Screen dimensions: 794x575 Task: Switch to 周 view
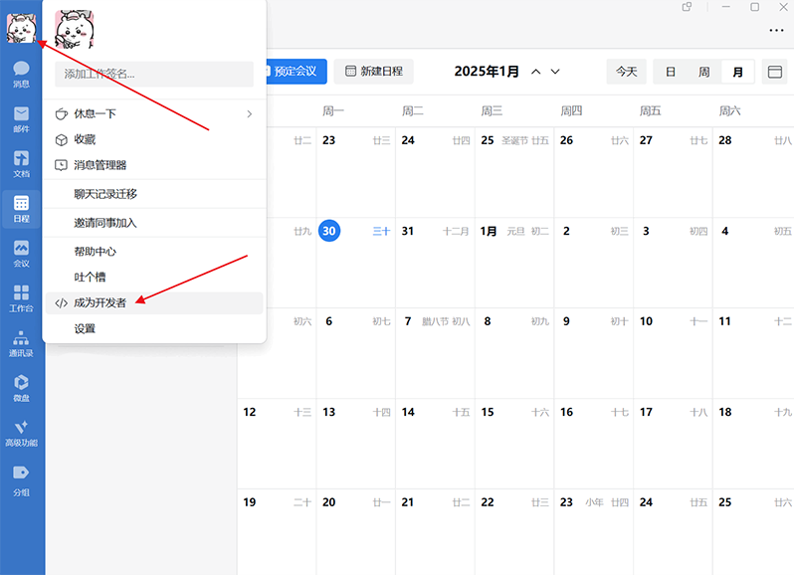(703, 72)
